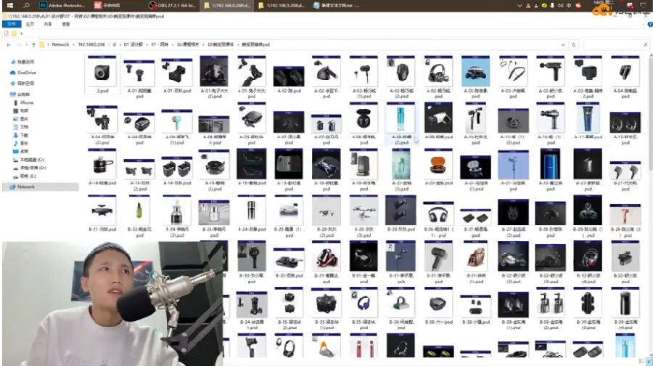The width and height of the screenshot is (653, 366).
Task: Open the Explorer help icon
Action: pos(647,24)
